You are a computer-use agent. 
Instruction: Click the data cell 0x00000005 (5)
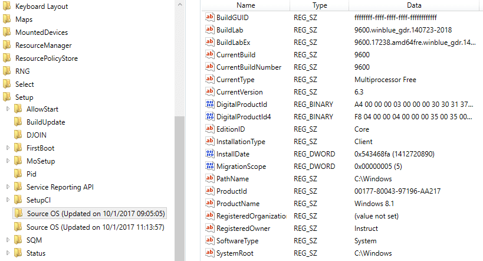pos(378,167)
